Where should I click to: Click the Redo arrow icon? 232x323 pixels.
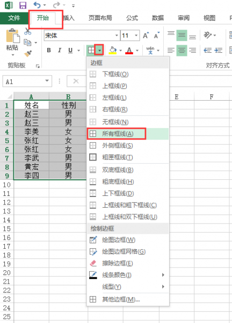(56, 5)
